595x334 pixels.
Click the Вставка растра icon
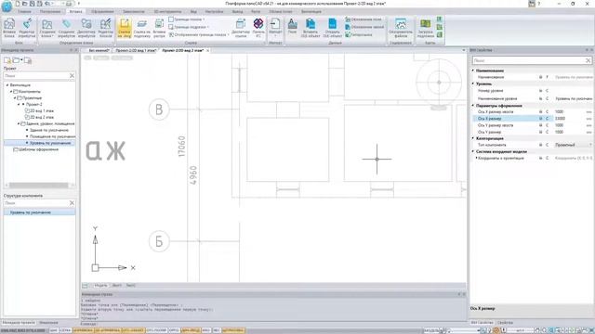coord(159,27)
